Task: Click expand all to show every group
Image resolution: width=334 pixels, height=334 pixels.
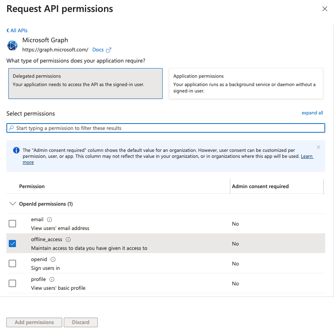Action: [x=312, y=113]
